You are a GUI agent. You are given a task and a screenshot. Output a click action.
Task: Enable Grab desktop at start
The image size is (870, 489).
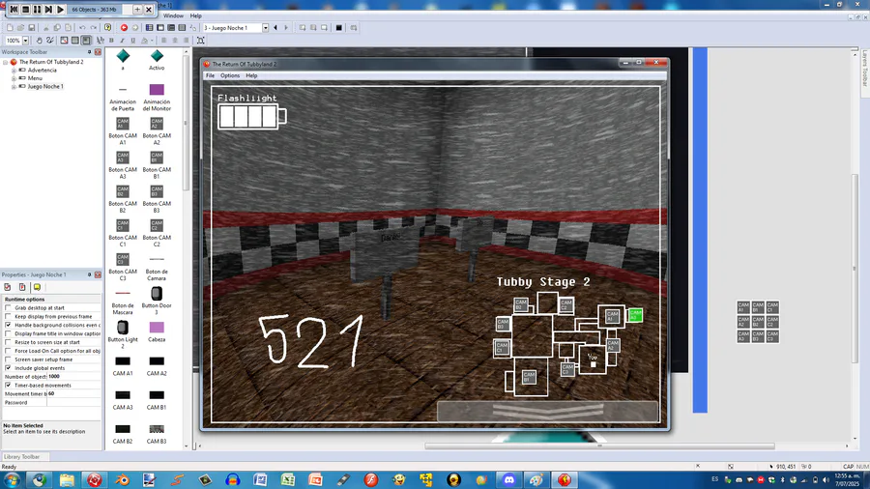(8, 307)
